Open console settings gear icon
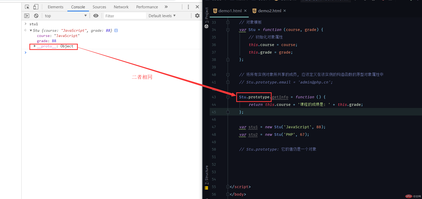 pyautogui.click(x=197, y=16)
